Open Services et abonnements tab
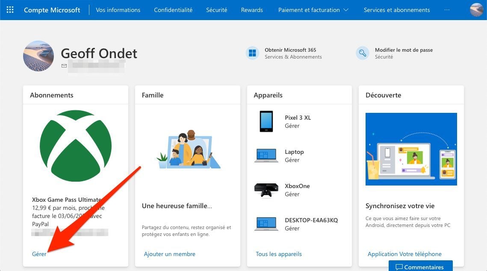 click(x=397, y=10)
